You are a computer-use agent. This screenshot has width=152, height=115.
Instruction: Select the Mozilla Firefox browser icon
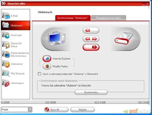click(47, 66)
